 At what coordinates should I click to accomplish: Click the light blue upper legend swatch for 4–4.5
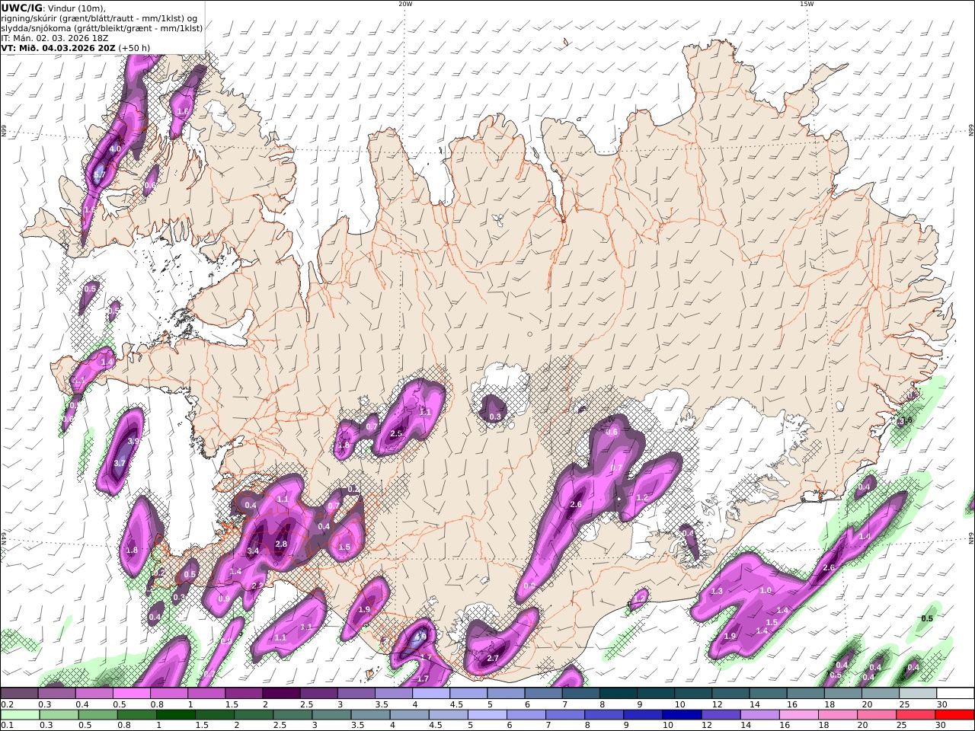(431, 693)
